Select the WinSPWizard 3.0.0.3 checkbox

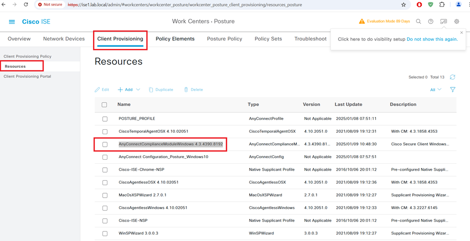[x=105, y=234]
